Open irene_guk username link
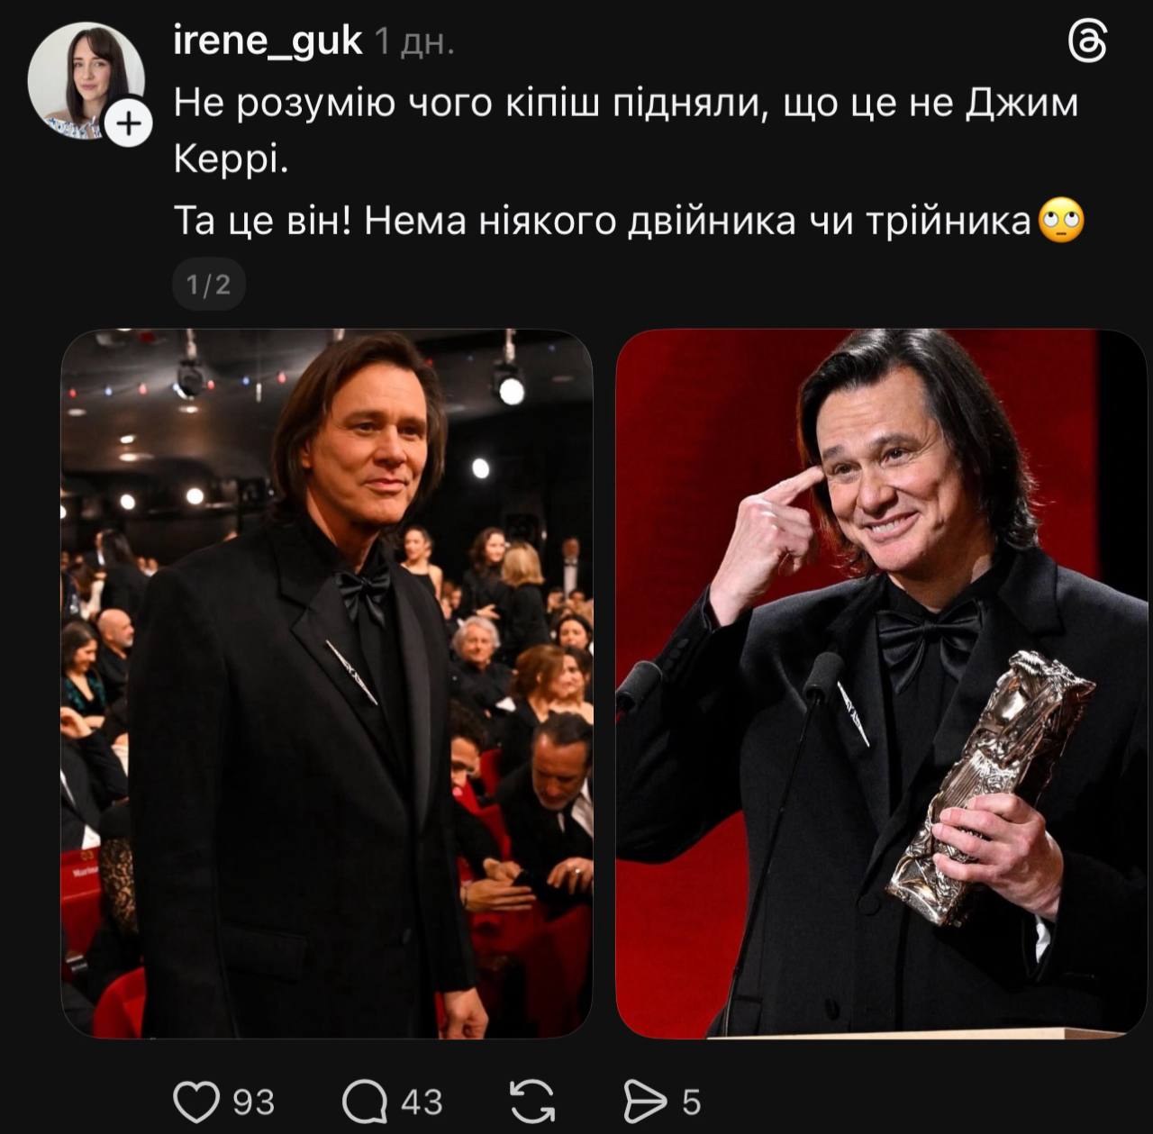Image resolution: width=1153 pixels, height=1134 pixels. (x=268, y=41)
